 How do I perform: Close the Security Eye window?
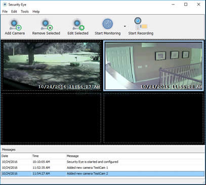[198, 5]
